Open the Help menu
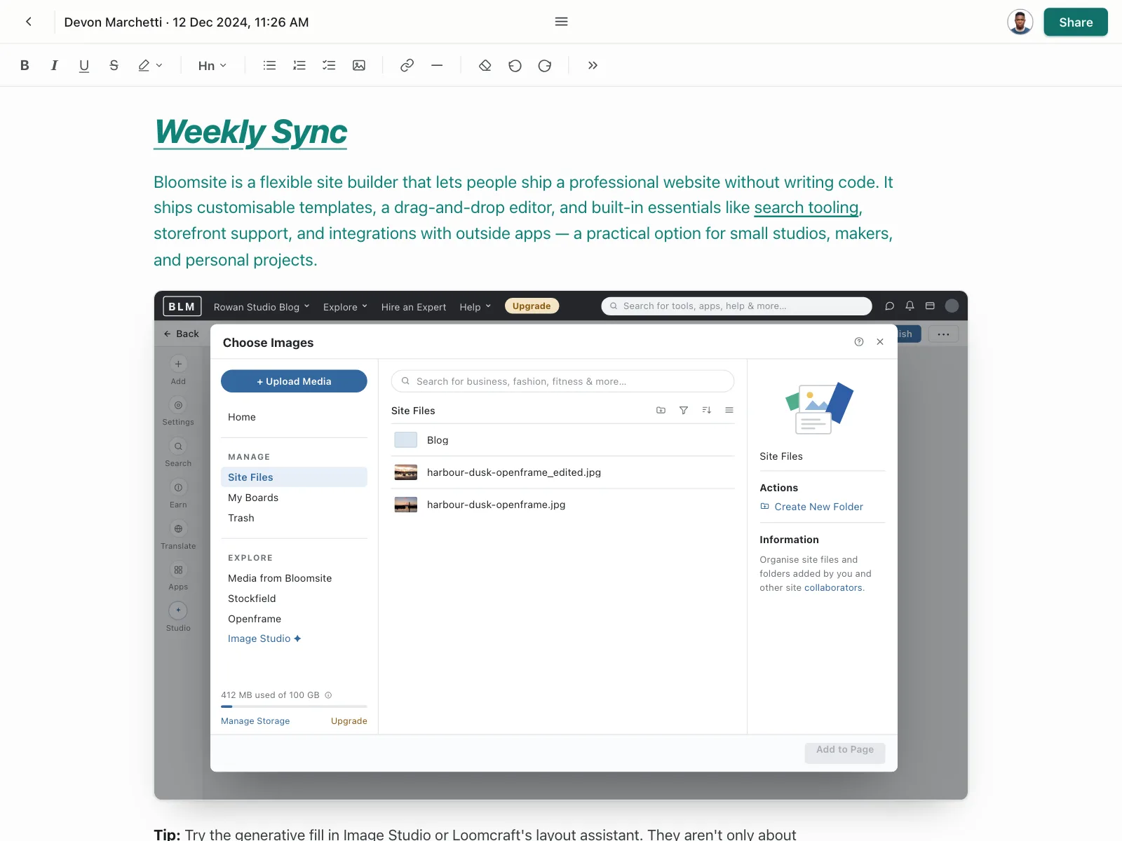The width and height of the screenshot is (1122, 841). 475,307
